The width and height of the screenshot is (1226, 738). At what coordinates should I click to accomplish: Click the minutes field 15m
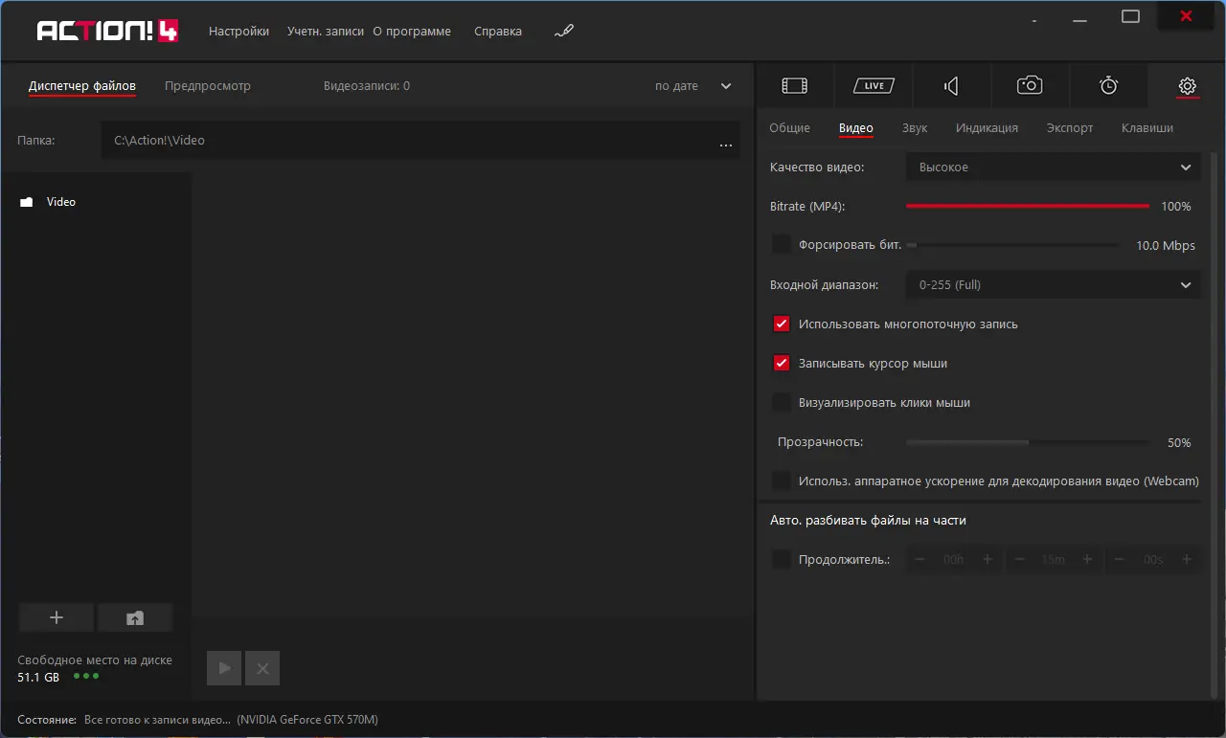click(x=1053, y=560)
